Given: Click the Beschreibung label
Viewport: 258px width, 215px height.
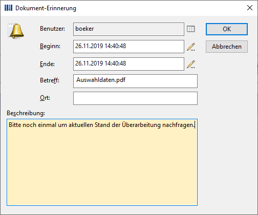Looking at the screenshot, I should pos(26,113).
